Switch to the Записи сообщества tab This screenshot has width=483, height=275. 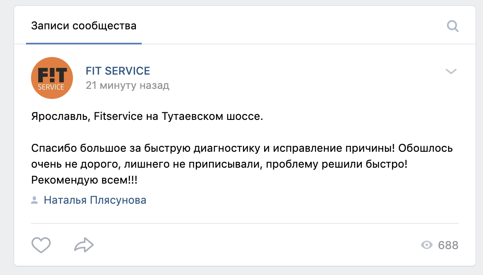(x=84, y=26)
